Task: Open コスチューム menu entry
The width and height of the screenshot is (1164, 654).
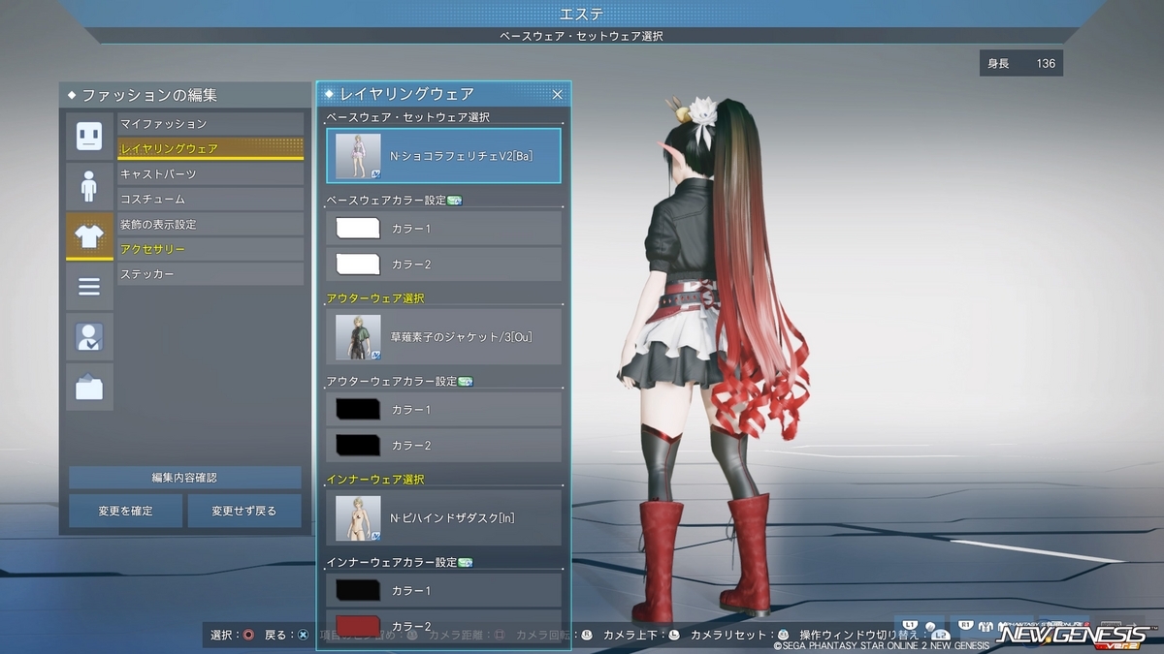Action: point(210,199)
